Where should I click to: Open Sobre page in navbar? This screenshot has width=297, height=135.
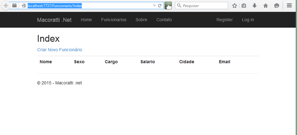pyautogui.click(x=141, y=20)
